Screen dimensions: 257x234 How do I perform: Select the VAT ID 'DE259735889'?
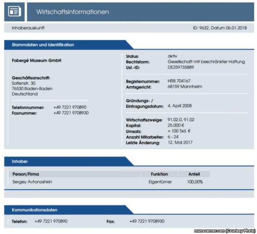tap(181, 67)
